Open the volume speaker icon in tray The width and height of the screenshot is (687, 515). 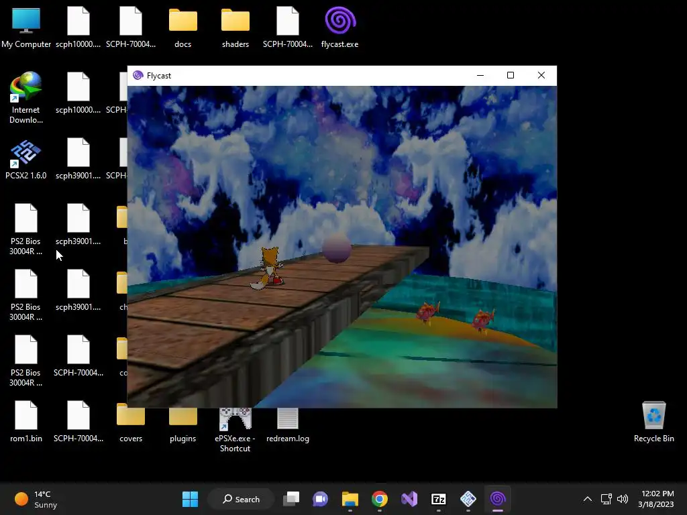point(623,499)
